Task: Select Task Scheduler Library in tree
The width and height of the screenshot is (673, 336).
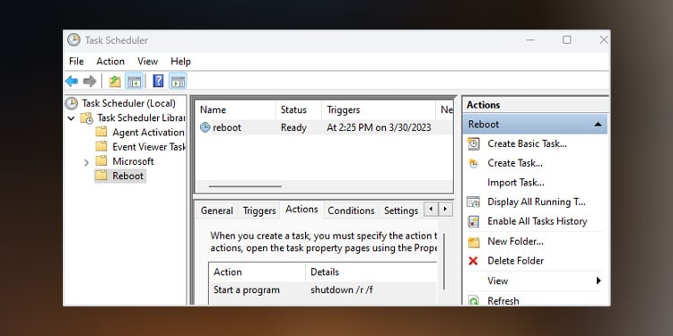Action: (x=141, y=118)
